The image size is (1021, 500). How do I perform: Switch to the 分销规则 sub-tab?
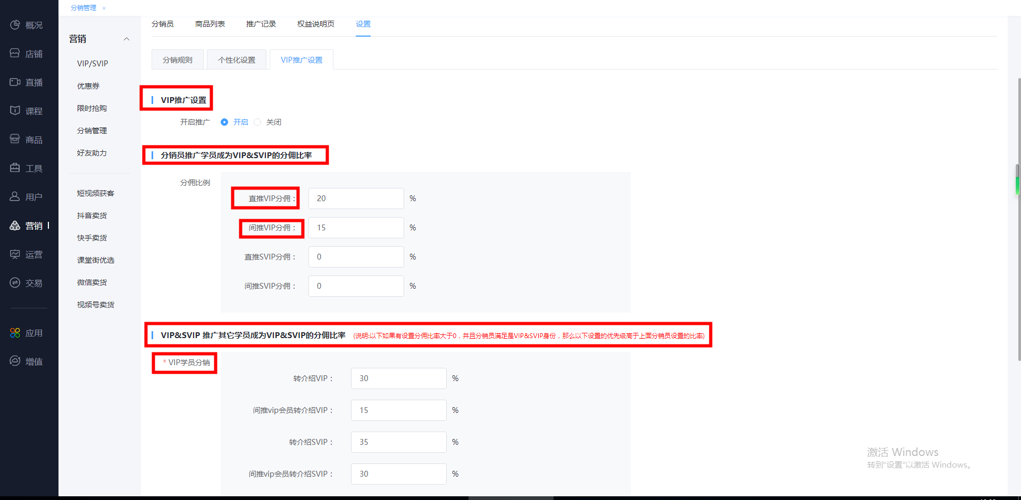click(x=178, y=59)
